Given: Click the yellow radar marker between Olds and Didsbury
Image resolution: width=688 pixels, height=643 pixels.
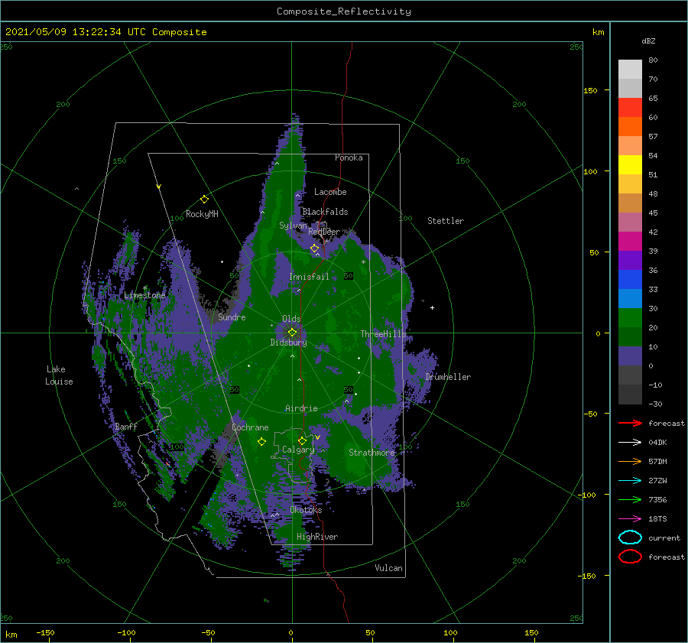Looking at the screenshot, I should pyautogui.click(x=292, y=333).
